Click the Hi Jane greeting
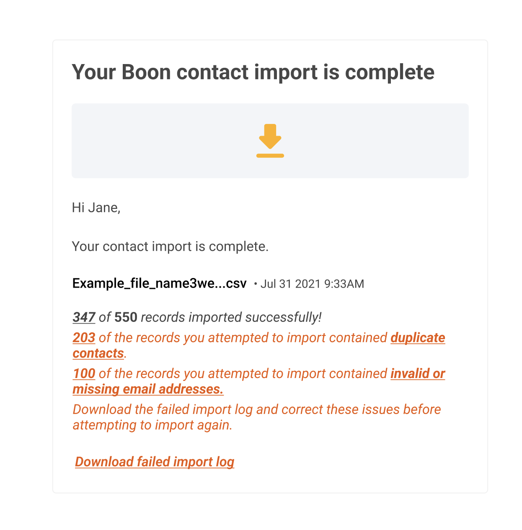The width and height of the screenshot is (522, 530). [96, 208]
